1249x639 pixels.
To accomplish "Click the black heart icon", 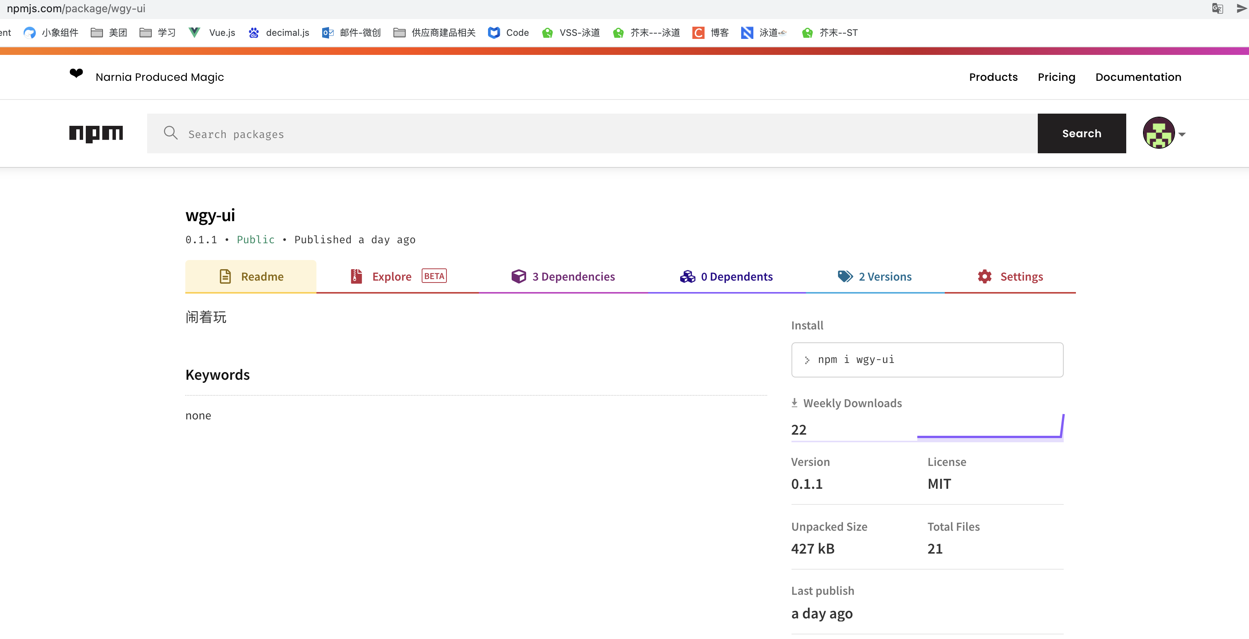I will 76,74.
